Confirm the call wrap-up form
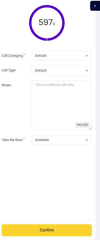 pos(47,230)
